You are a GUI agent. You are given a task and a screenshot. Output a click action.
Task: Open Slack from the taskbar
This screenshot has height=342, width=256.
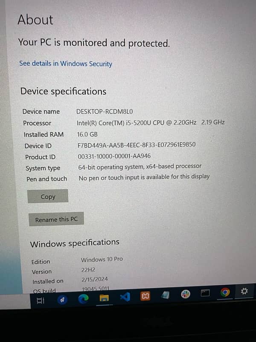click(x=186, y=294)
